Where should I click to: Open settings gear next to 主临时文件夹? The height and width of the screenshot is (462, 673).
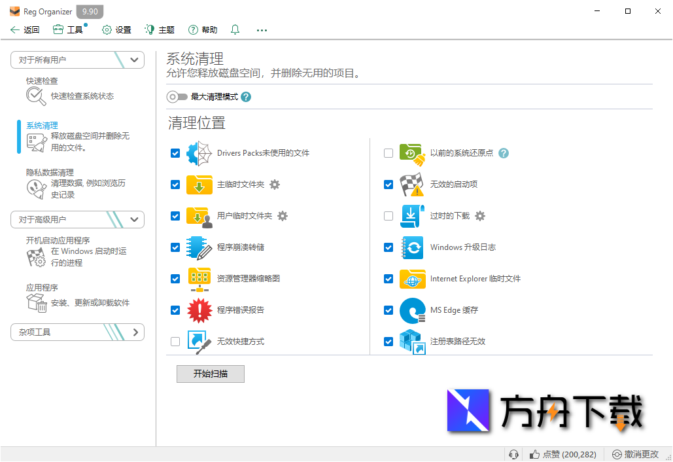click(x=275, y=185)
